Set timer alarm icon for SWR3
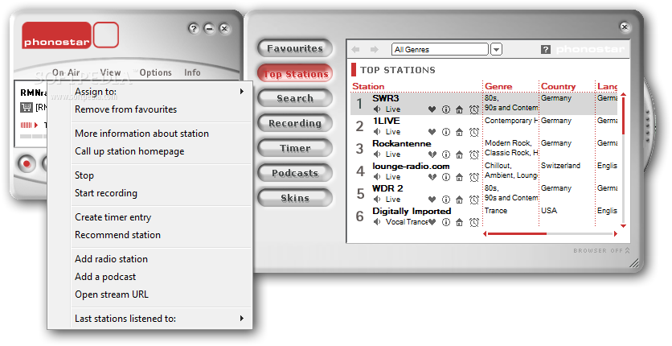The width and height of the screenshot is (672, 346). 474,109
